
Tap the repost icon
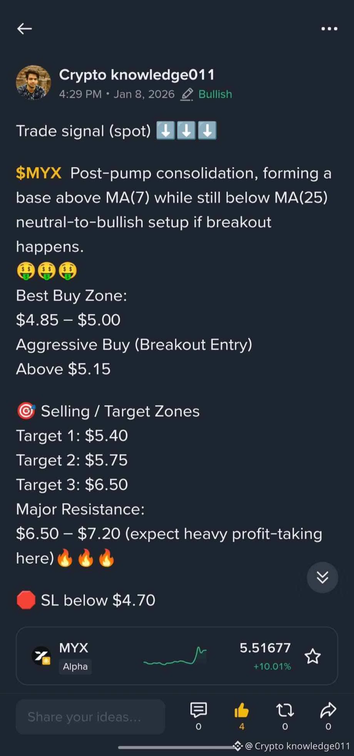pyautogui.click(x=285, y=710)
